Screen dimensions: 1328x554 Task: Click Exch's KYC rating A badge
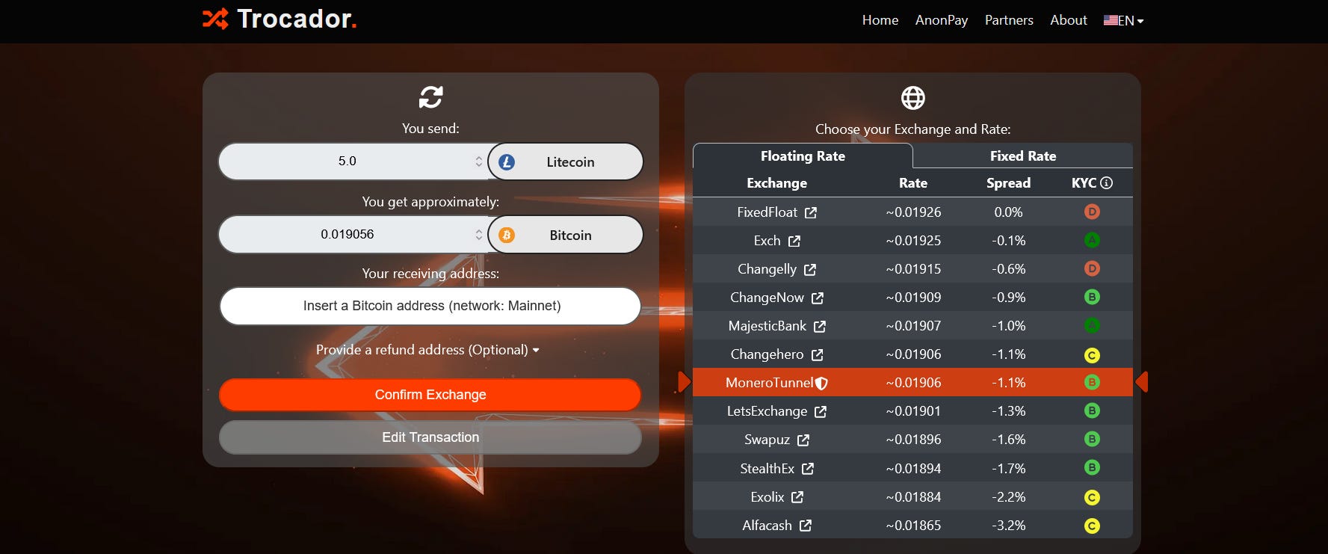1092,240
